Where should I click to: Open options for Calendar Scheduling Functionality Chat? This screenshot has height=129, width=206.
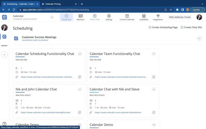pyautogui.click(x=80, y=54)
